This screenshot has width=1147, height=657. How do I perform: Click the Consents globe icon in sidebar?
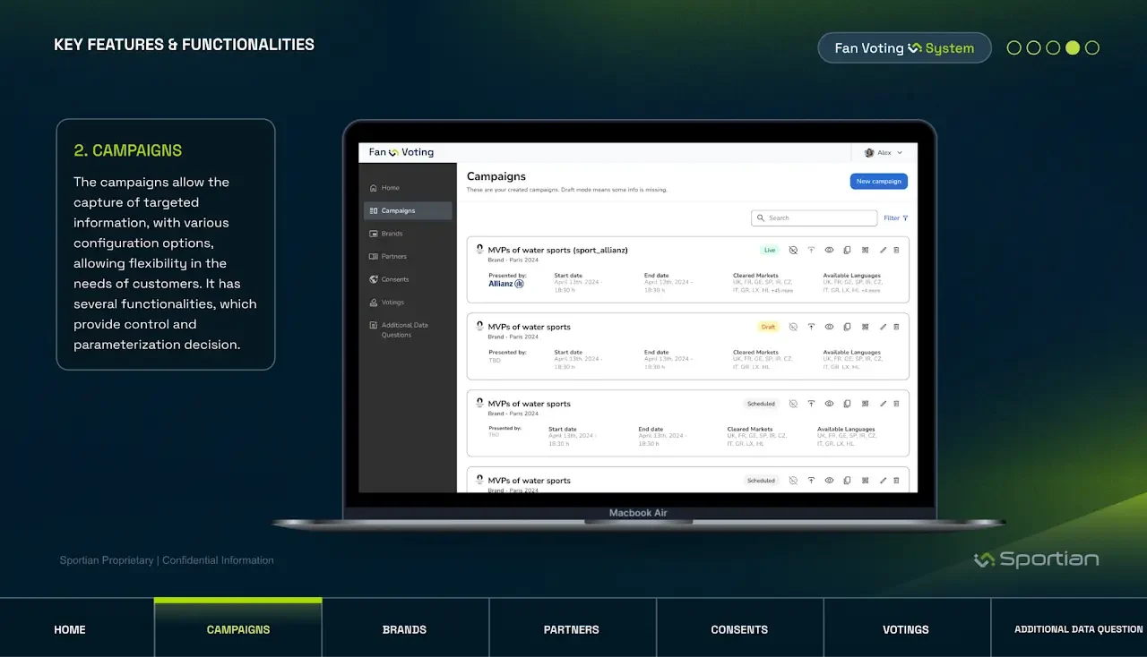(x=374, y=279)
